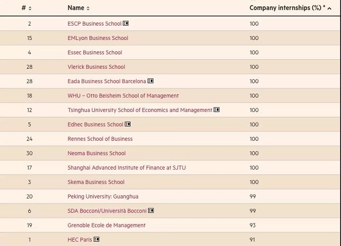Open WHU – Otto Beisheim School of Management
This screenshot has height=246, width=341.
[x=123, y=96]
